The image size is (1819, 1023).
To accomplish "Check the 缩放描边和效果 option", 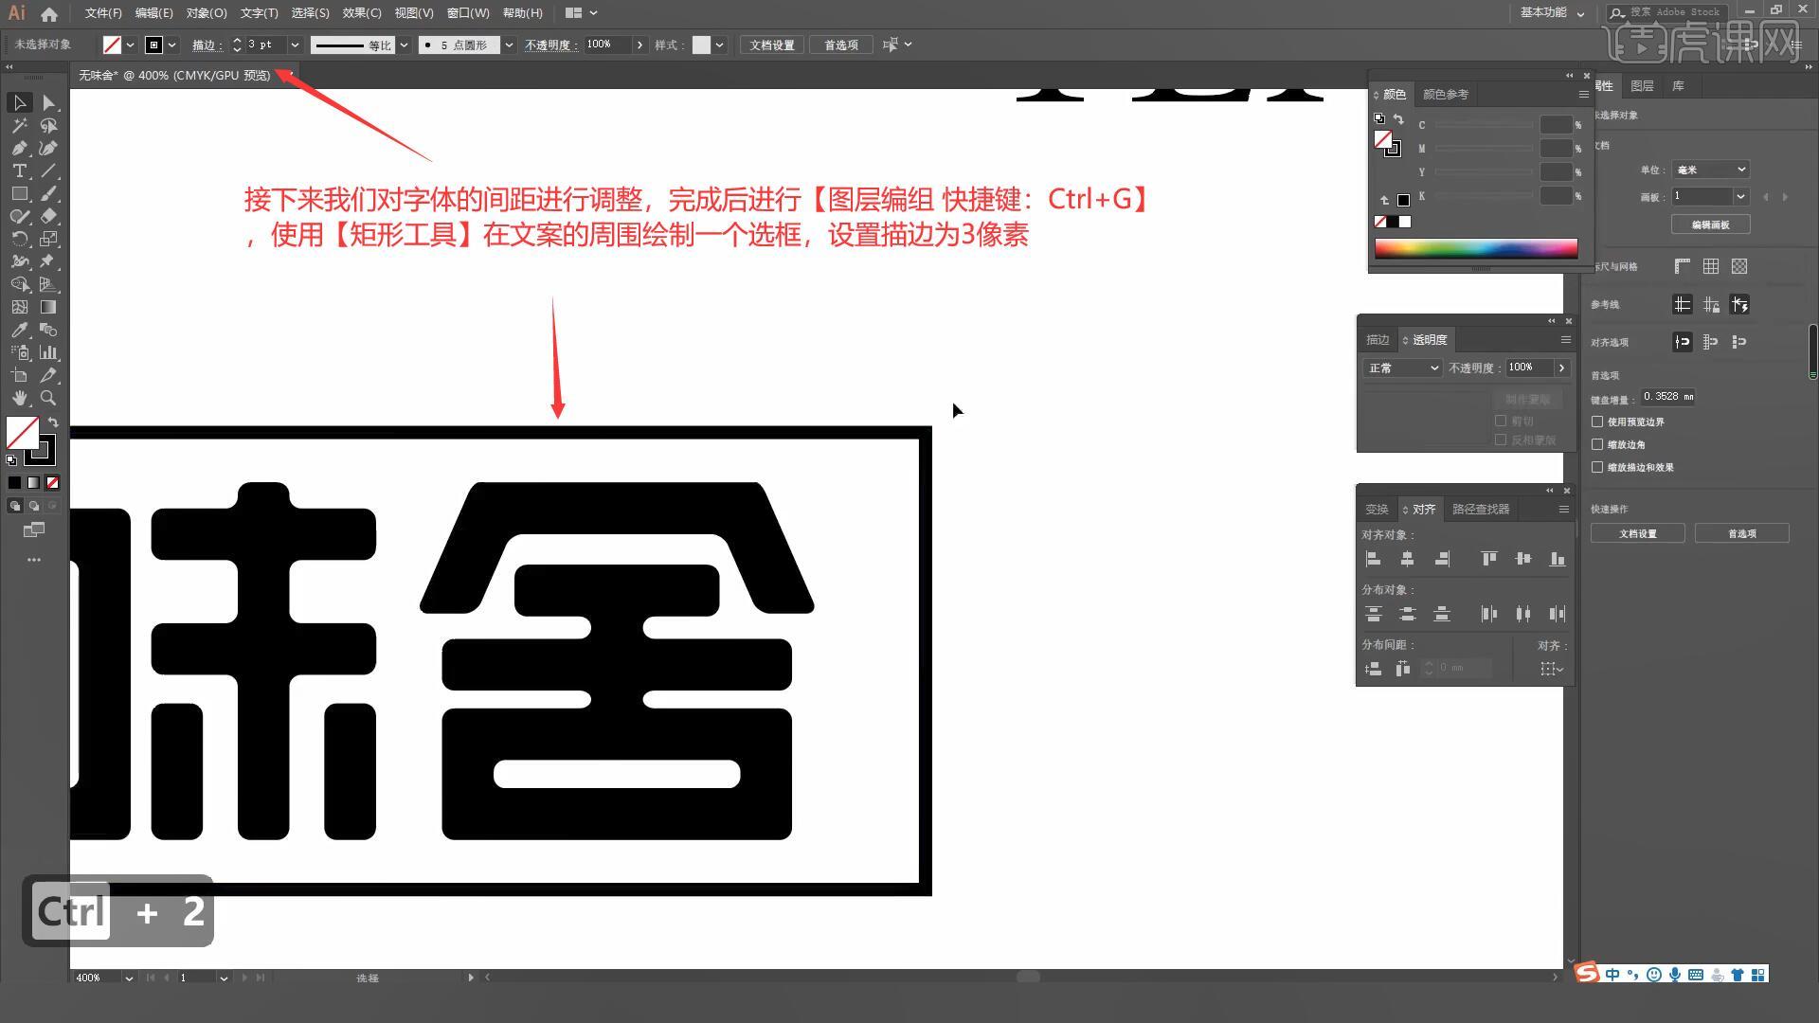I will pyautogui.click(x=1597, y=467).
